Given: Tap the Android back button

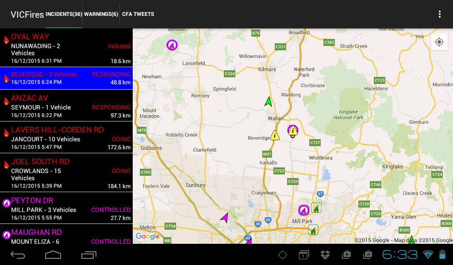Looking at the screenshot, I should coord(18,255).
